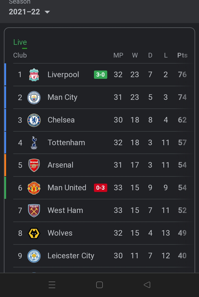Select the Leicester City crest icon
Viewport: 199px width, 297px height.
pos(34,256)
